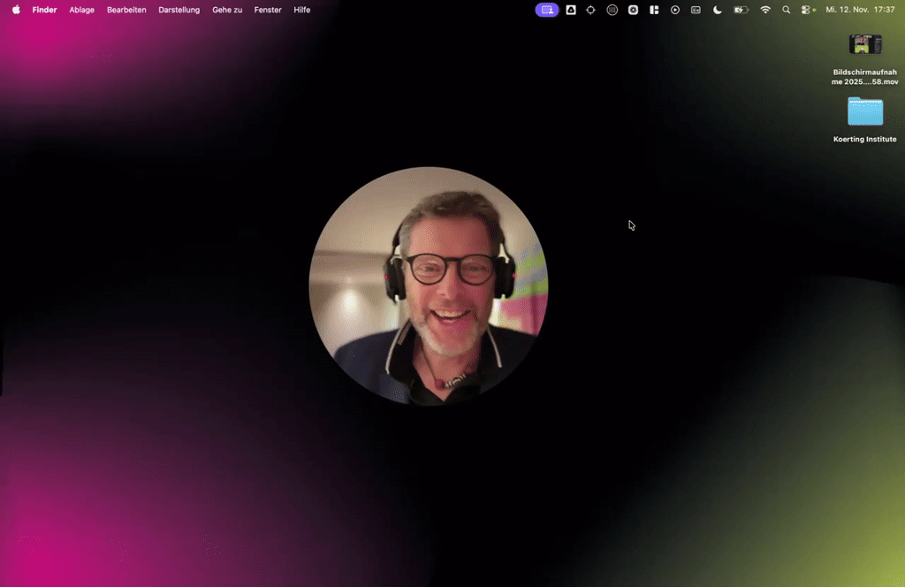Click the circled play icon in menu bar
The height and width of the screenshot is (587, 905).
click(674, 10)
